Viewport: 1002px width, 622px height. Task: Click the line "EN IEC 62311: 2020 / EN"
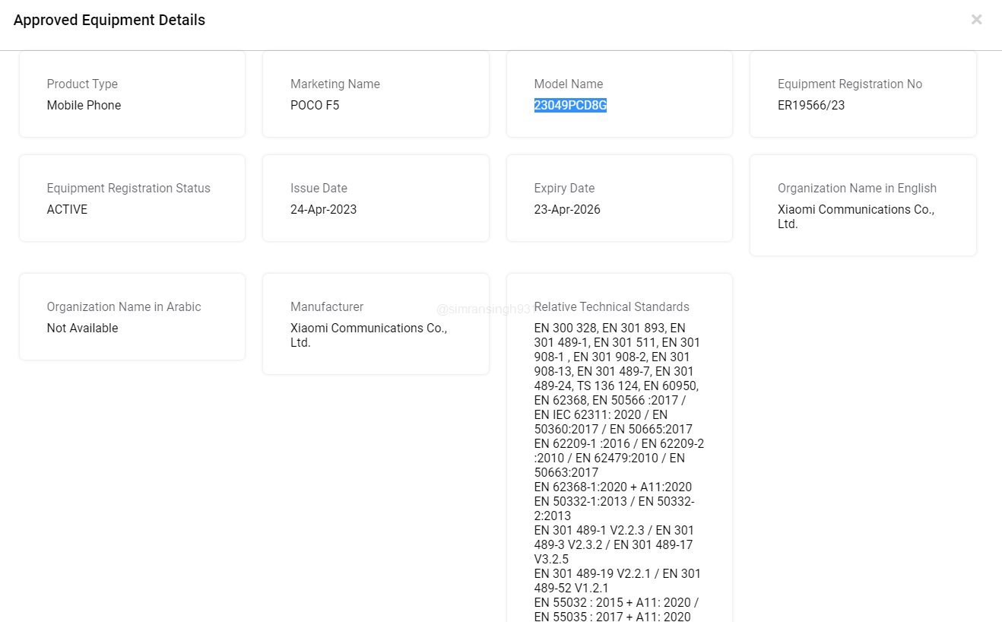pos(601,415)
